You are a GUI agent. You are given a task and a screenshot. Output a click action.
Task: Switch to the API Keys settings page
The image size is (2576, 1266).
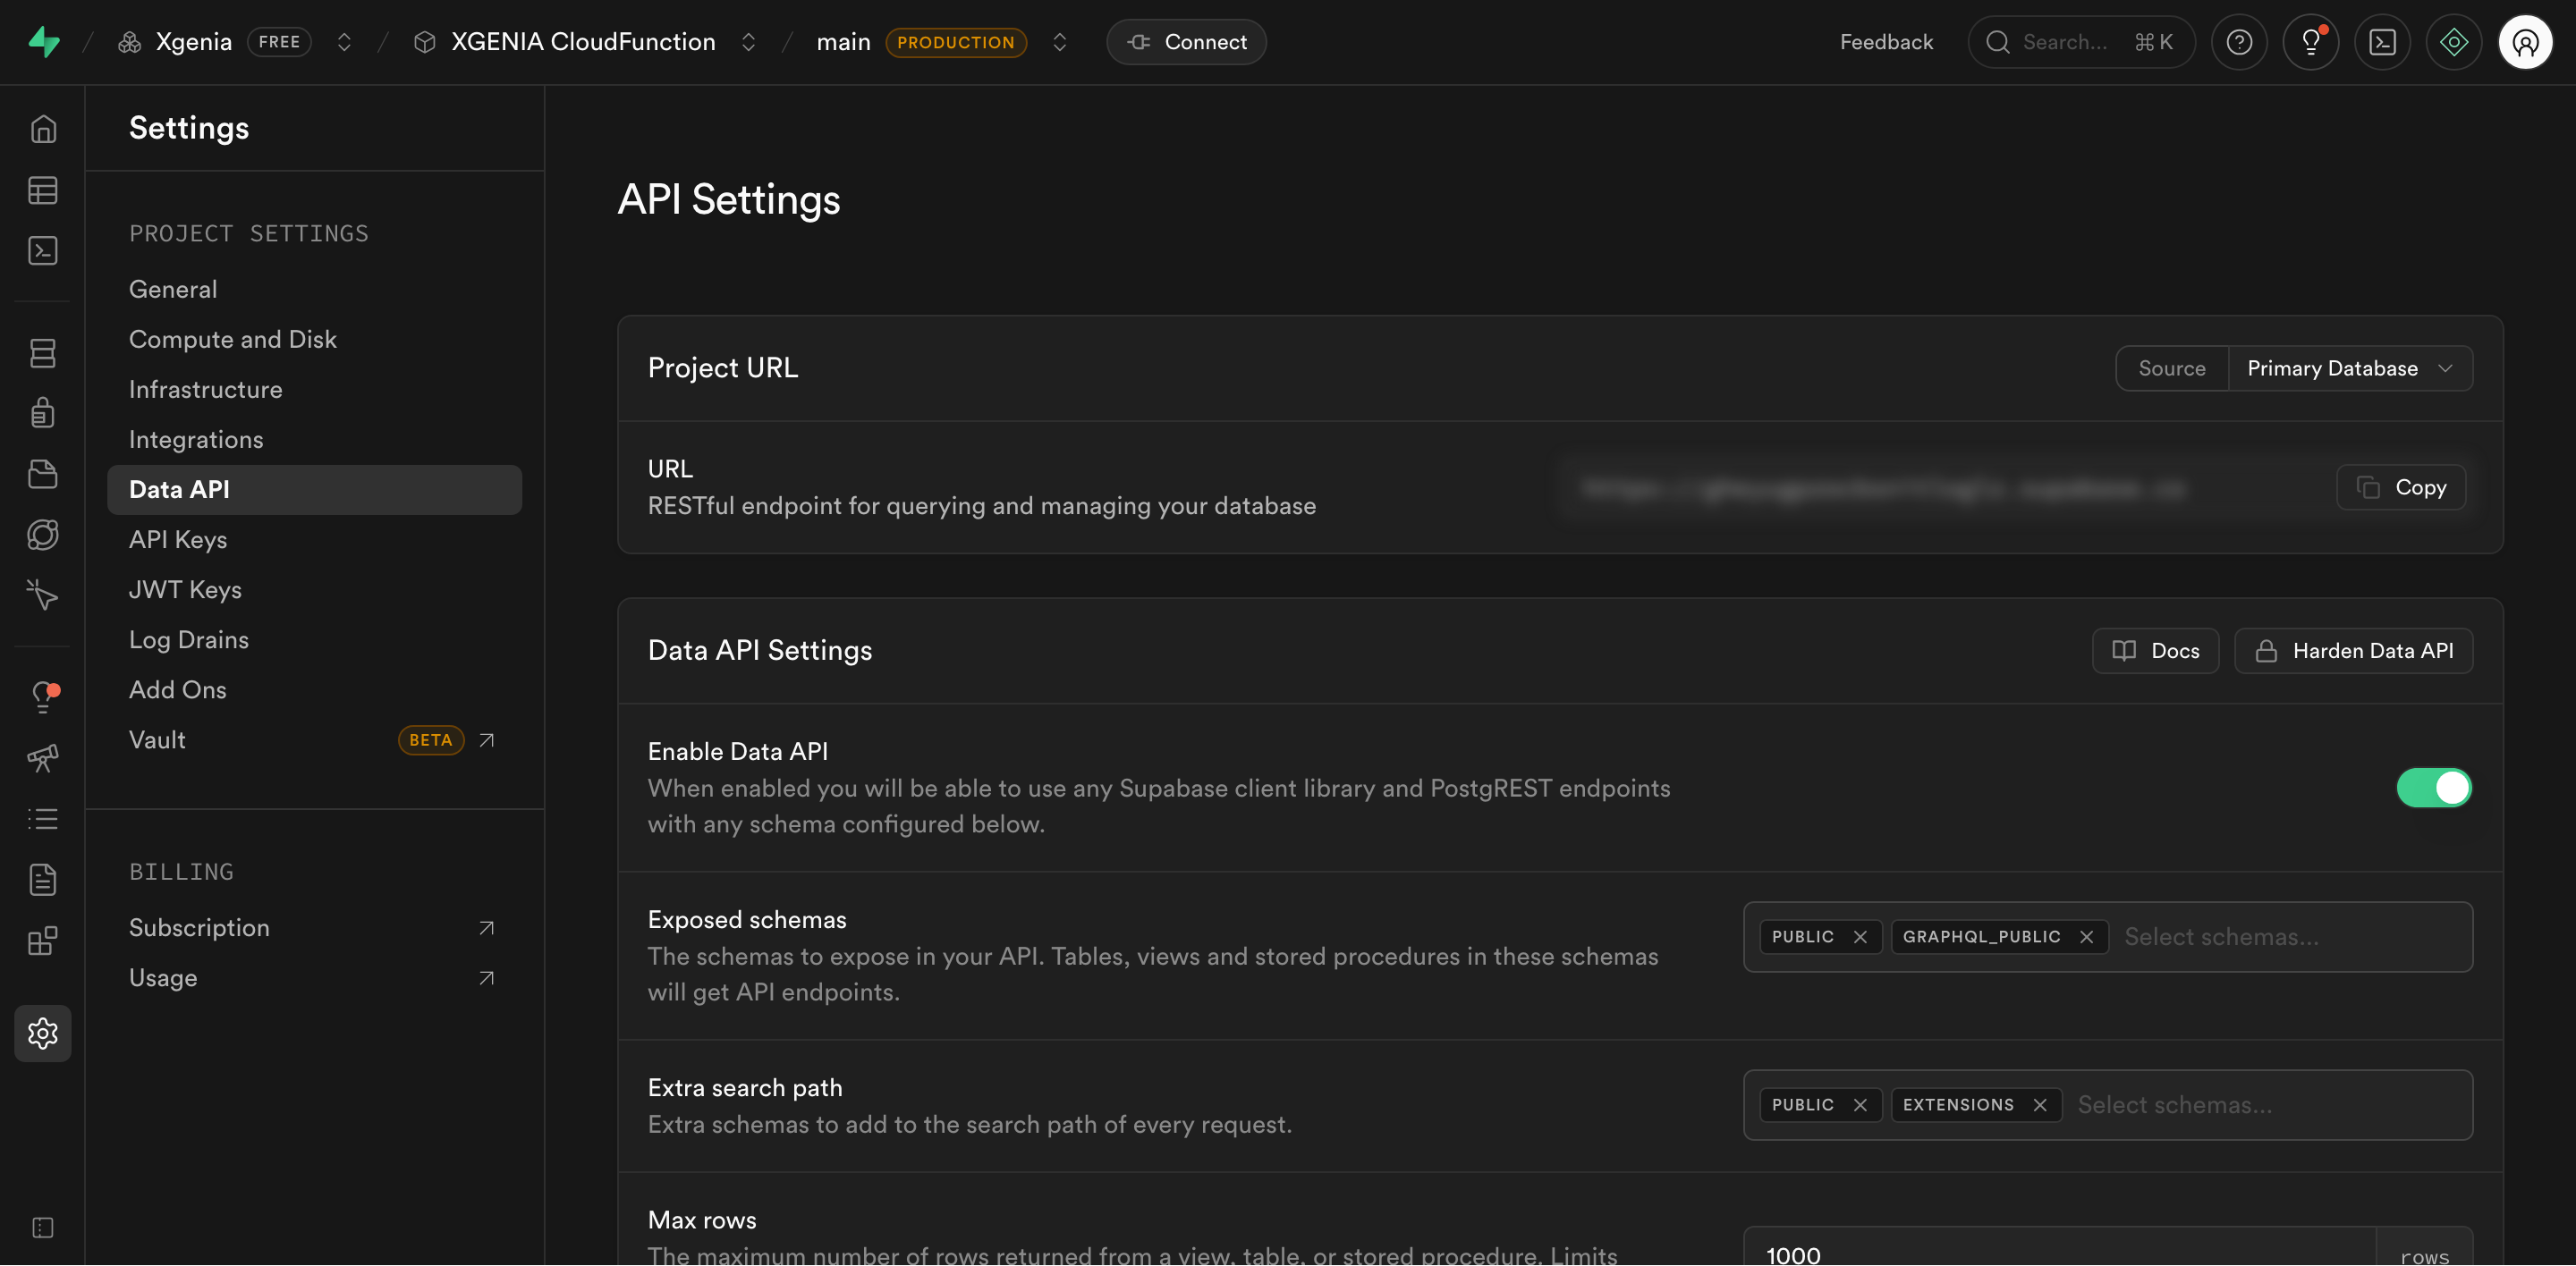pos(178,538)
